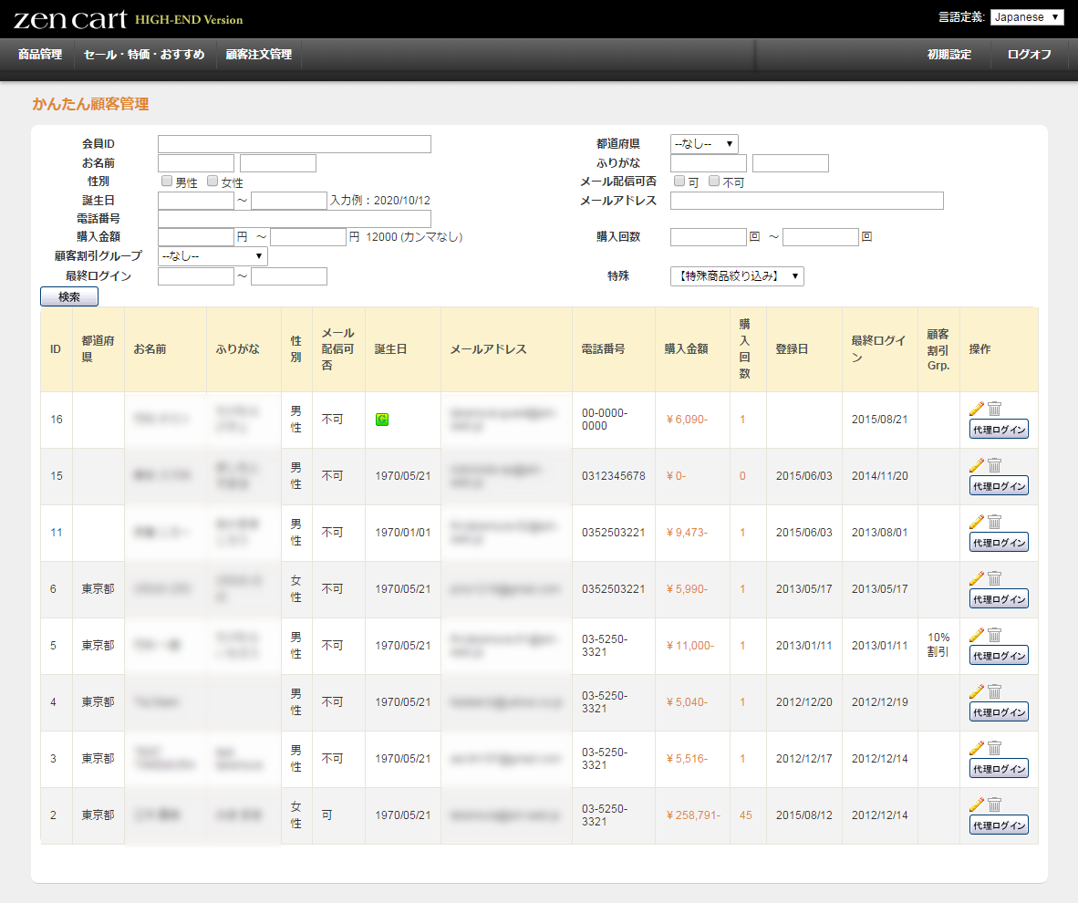Image resolution: width=1078 pixels, height=903 pixels.
Task: Click the pencil edit icon for customer ID 16
Action: 976,410
